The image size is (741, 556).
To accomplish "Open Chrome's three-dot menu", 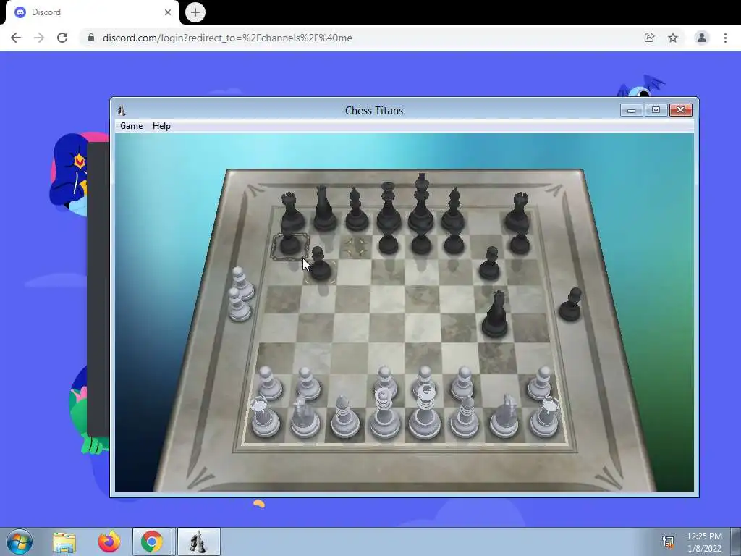I will click(725, 38).
